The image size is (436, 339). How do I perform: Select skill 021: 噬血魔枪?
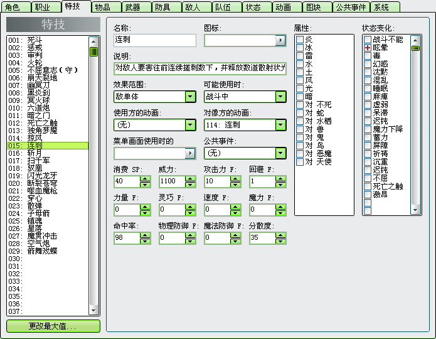pyautogui.click(x=48, y=191)
